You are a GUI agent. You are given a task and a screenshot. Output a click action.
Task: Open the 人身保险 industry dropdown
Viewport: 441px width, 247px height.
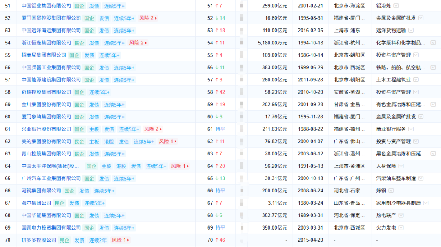pos(401,166)
